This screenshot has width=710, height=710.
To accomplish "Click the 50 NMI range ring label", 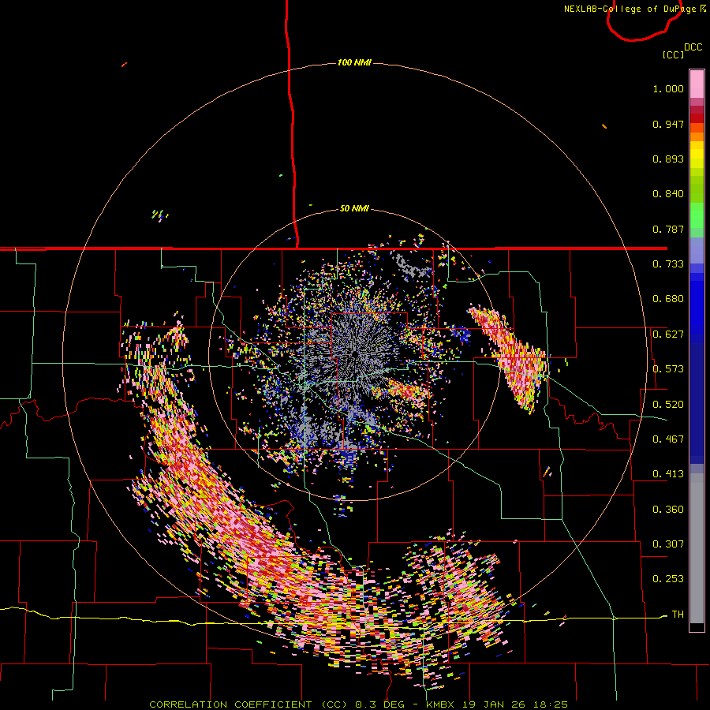I will tap(354, 209).
